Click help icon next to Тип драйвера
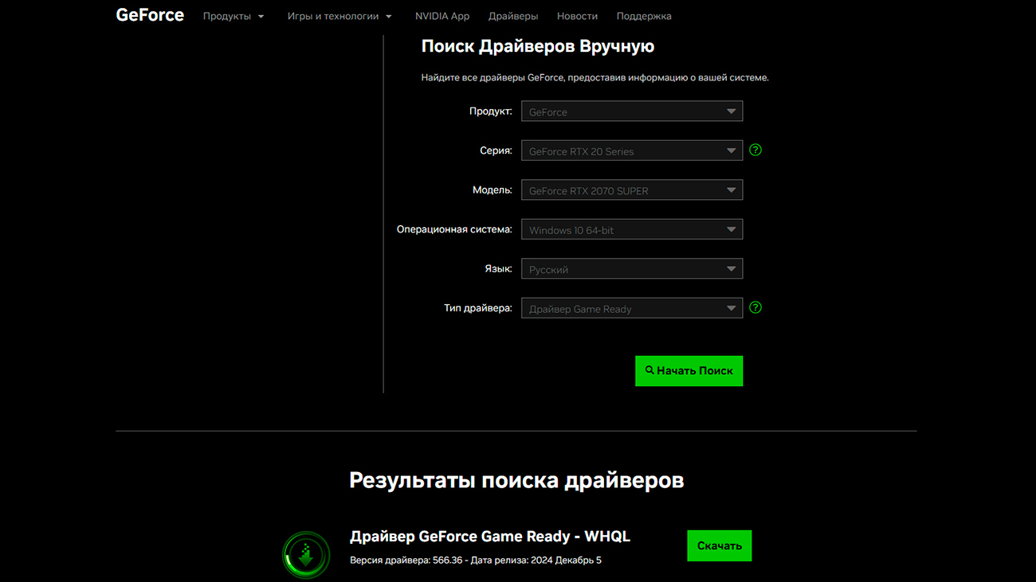1036x582 pixels. pyautogui.click(x=755, y=307)
